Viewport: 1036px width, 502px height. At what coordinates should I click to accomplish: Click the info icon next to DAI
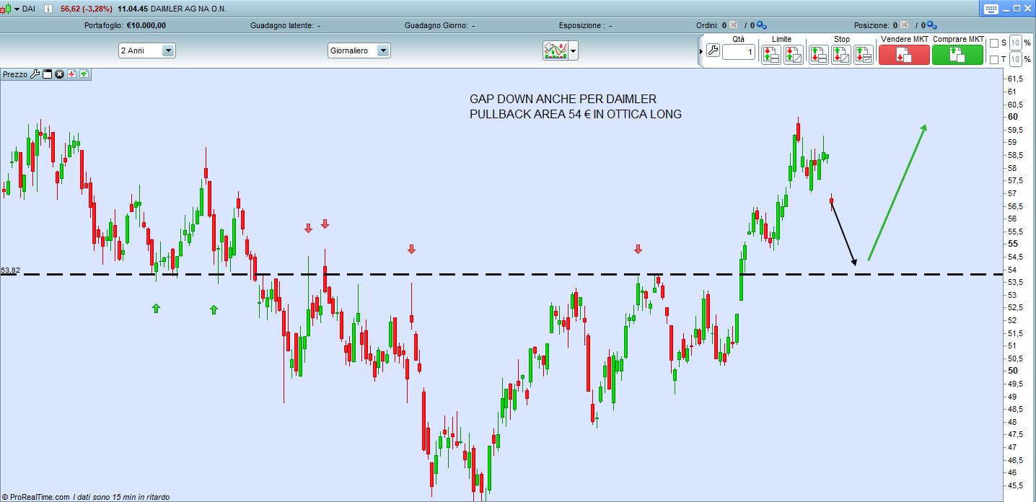click(x=48, y=9)
